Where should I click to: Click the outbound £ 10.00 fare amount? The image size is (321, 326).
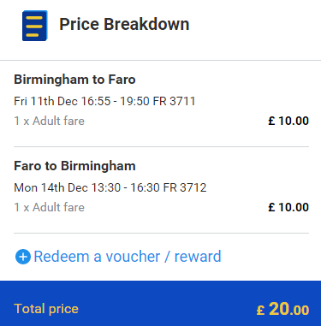288,121
